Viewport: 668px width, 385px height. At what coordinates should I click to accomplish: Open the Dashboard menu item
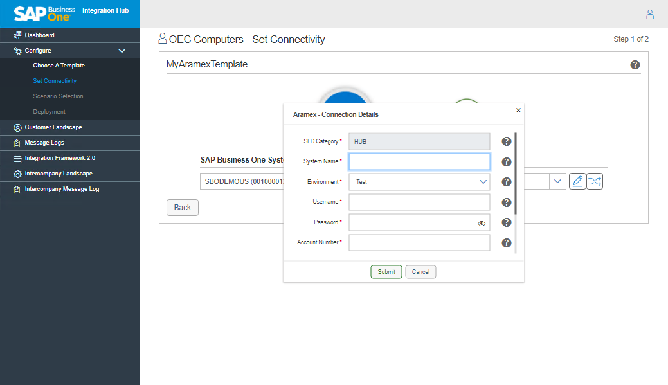39,35
